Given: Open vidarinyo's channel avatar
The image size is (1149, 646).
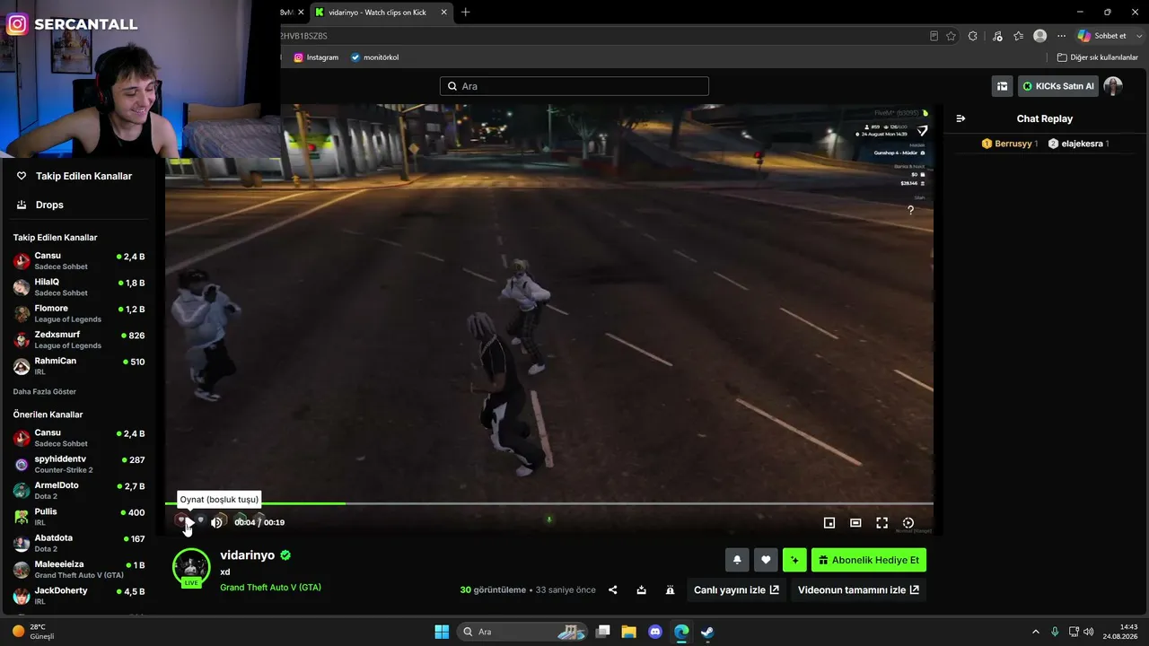Looking at the screenshot, I should pos(191,567).
